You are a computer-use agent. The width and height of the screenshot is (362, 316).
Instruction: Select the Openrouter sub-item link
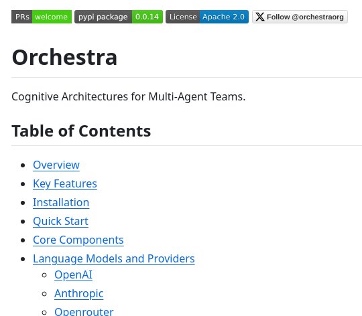tap(84, 312)
